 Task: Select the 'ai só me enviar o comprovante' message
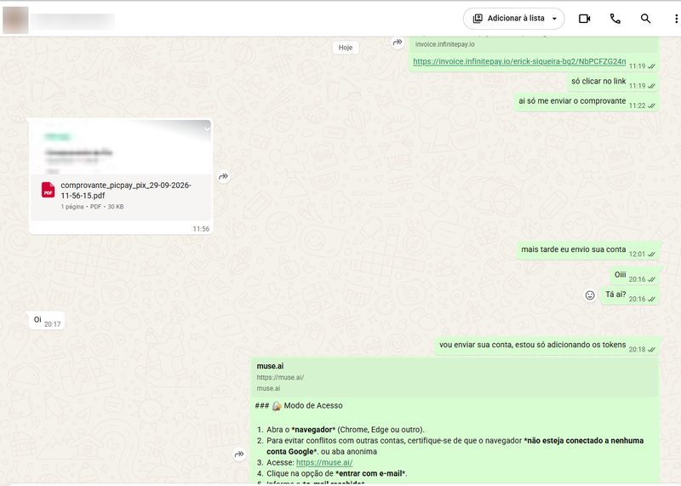pyautogui.click(x=586, y=101)
